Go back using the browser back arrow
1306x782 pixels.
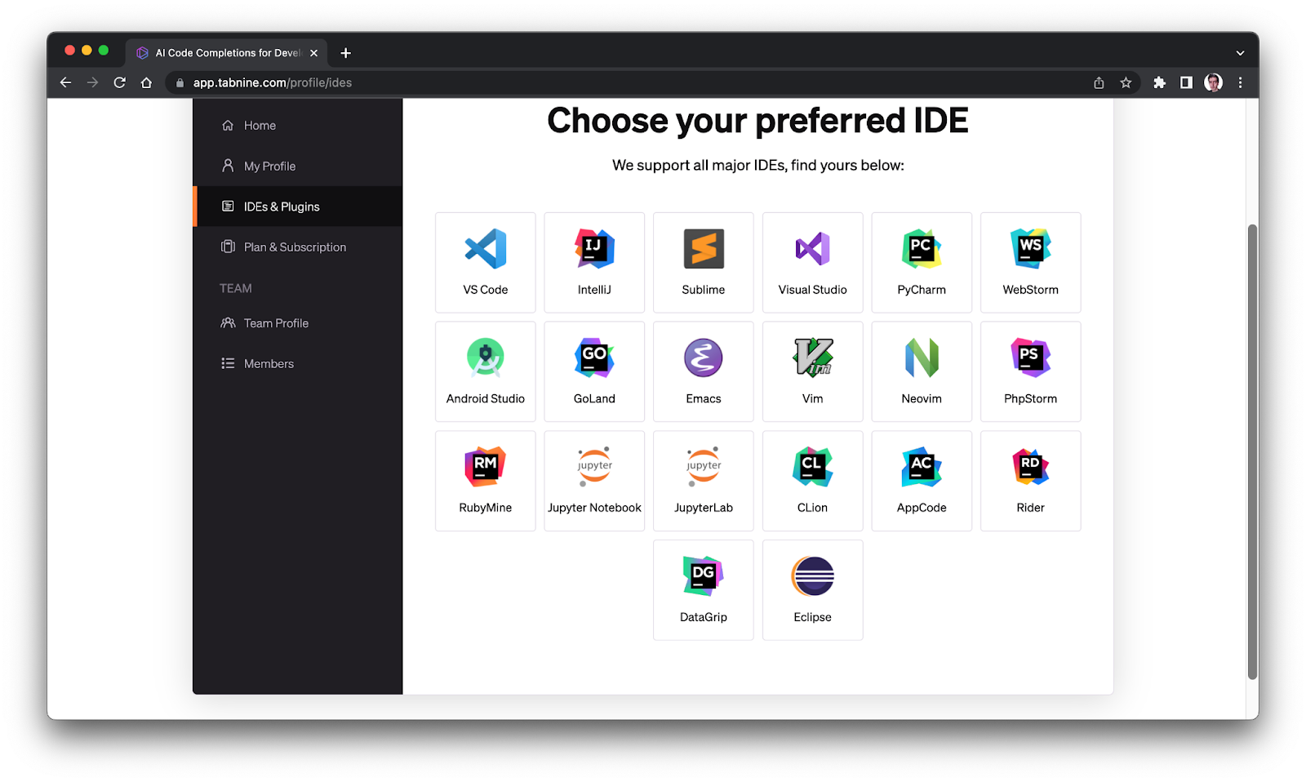[x=65, y=82]
